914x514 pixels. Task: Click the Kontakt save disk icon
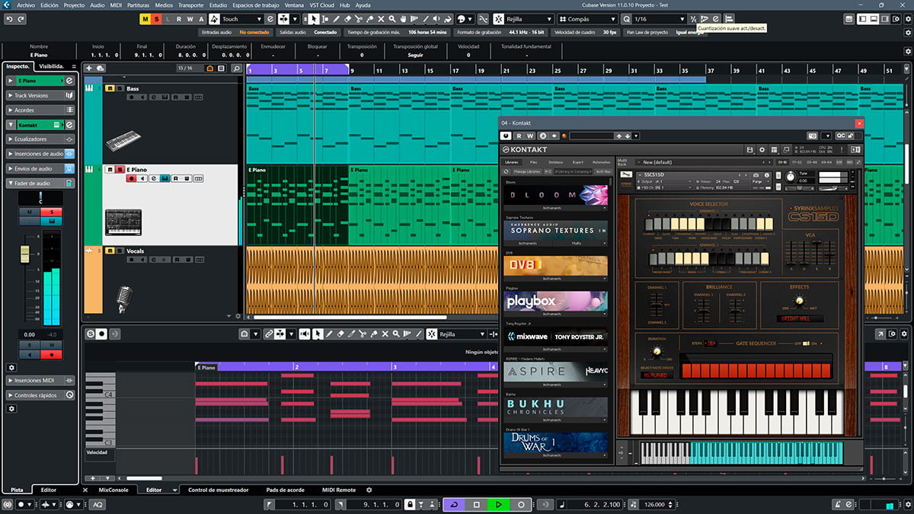pyautogui.click(x=750, y=149)
